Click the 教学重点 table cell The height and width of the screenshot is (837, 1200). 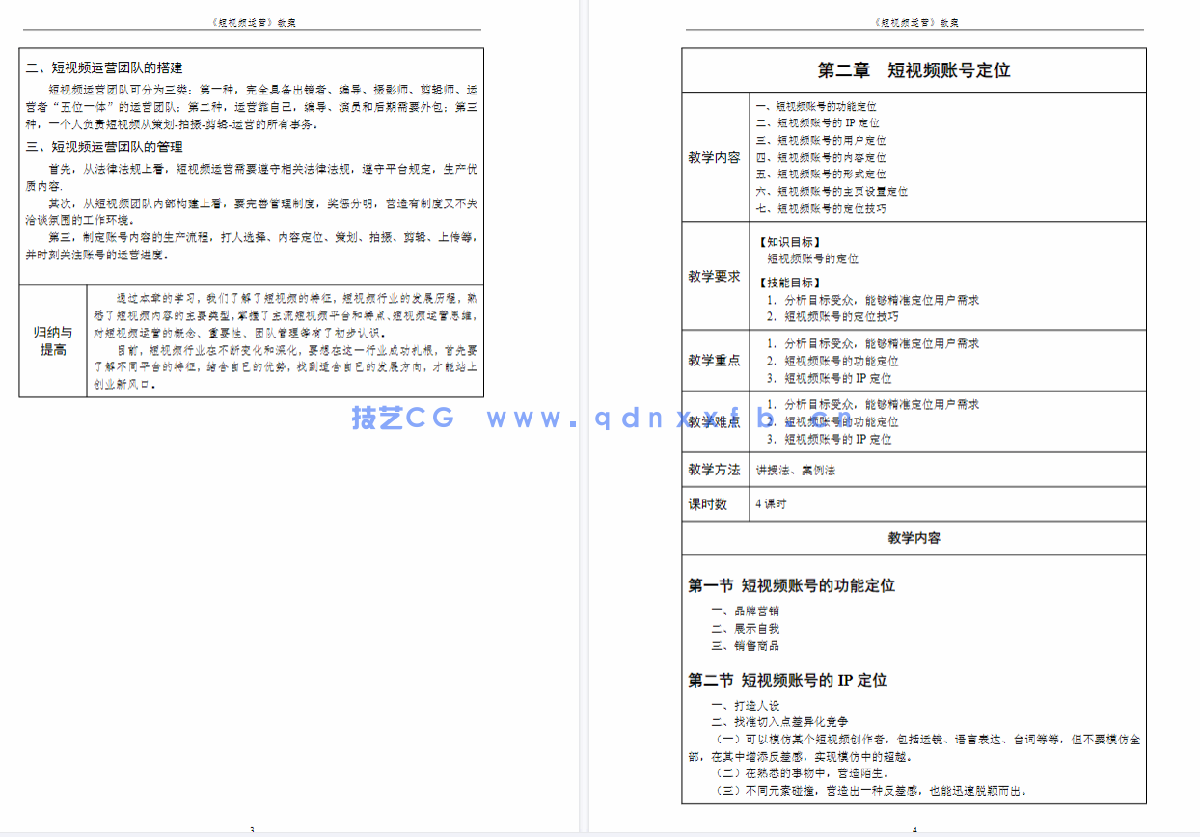pos(716,361)
